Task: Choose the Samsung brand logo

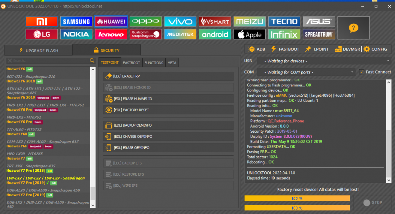Action: click(76, 22)
